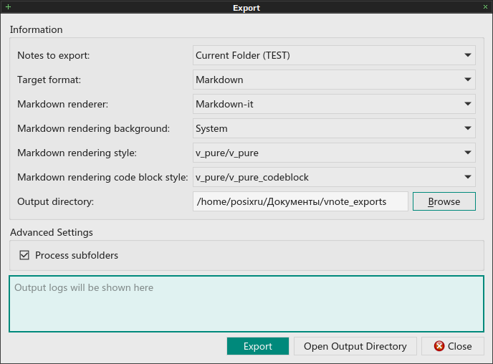Click the output logs text area
The width and height of the screenshot is (493, 364).
click(247, 304)
